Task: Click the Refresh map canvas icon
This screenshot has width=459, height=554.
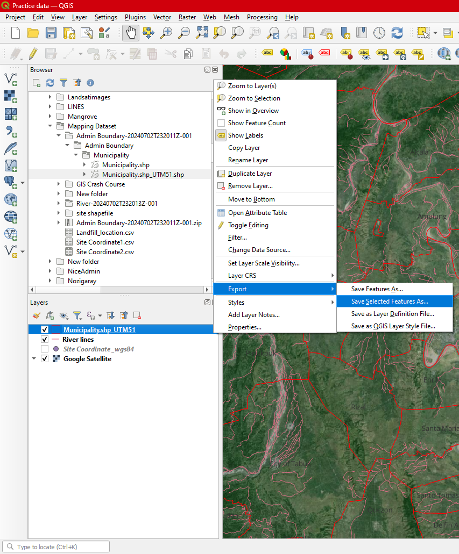Action: click(397, 33)
